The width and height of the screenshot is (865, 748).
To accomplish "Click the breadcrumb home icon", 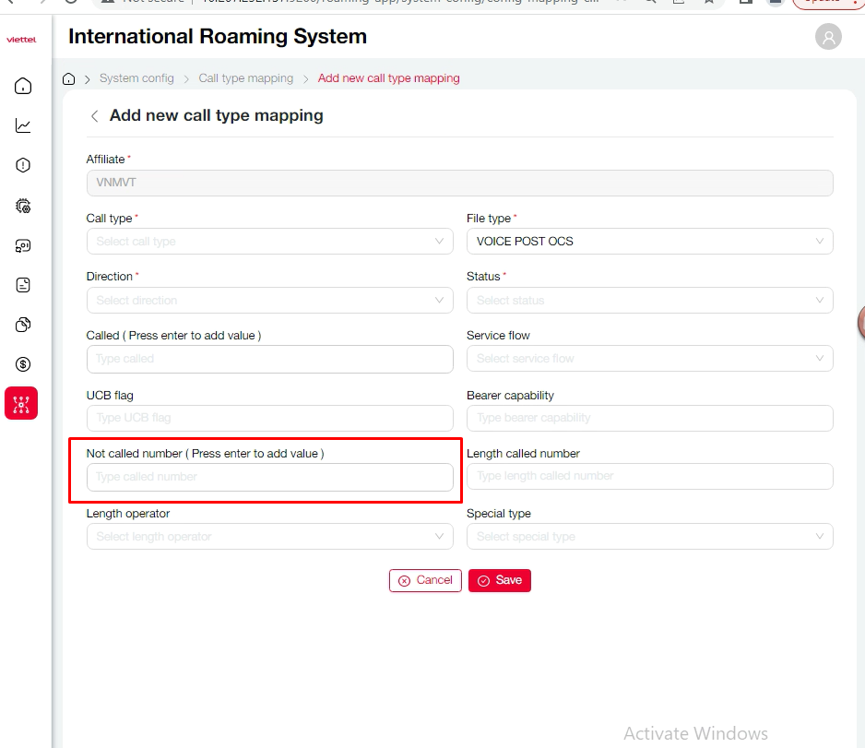I will pos(69,79).
